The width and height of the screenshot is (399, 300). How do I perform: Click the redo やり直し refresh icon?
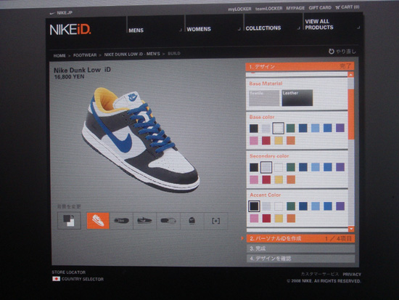(x=331, y=52)
